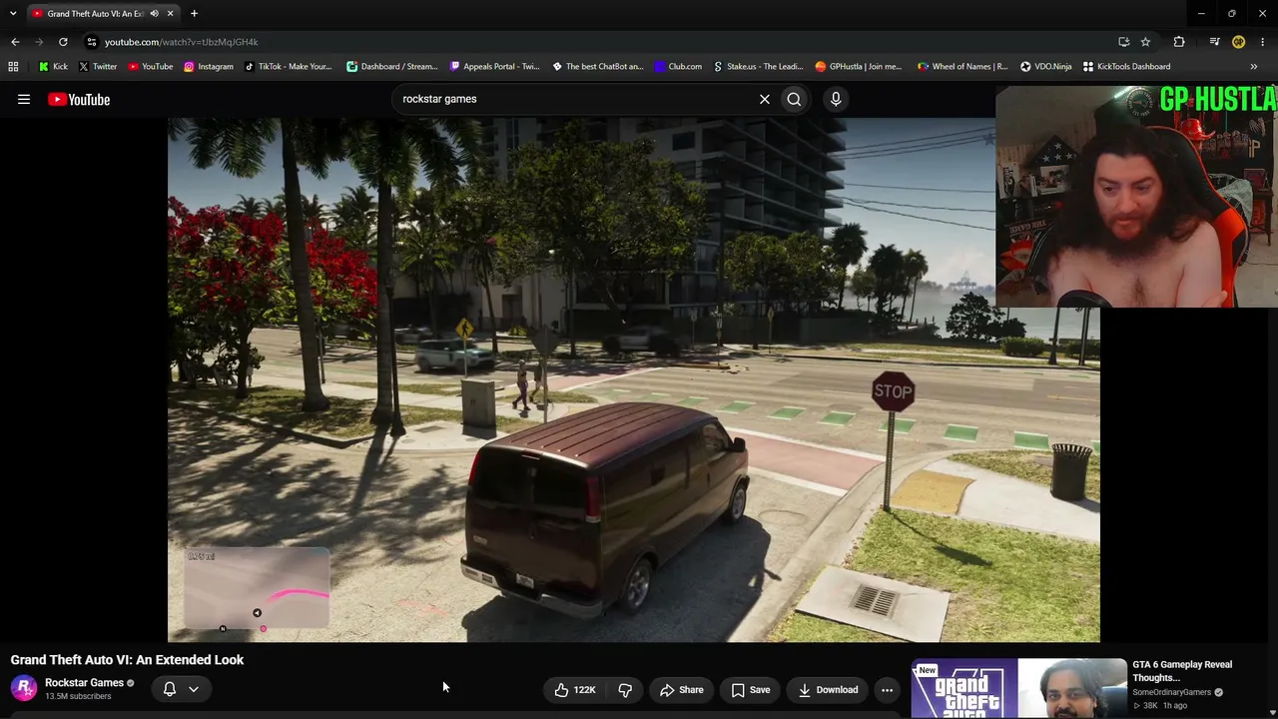Share this video
The height and width of the screenshot is (719, 1278).
[682, 690]
